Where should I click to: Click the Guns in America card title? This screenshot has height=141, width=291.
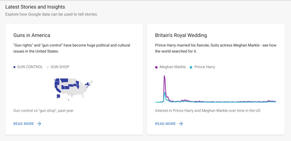tap(32, 35)
